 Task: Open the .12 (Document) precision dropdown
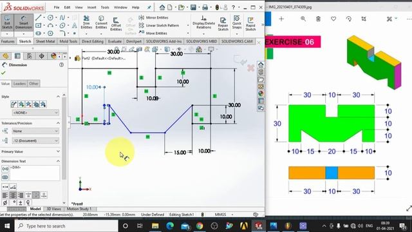(35, 140)
